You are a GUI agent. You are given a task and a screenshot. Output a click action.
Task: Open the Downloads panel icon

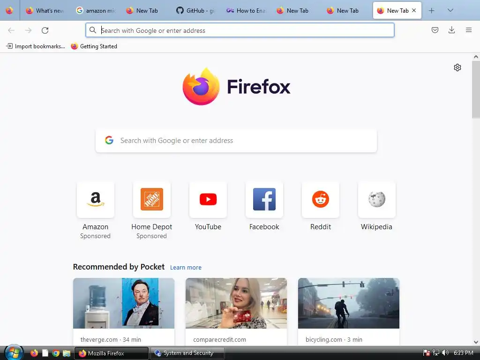(x=451, y=30)
